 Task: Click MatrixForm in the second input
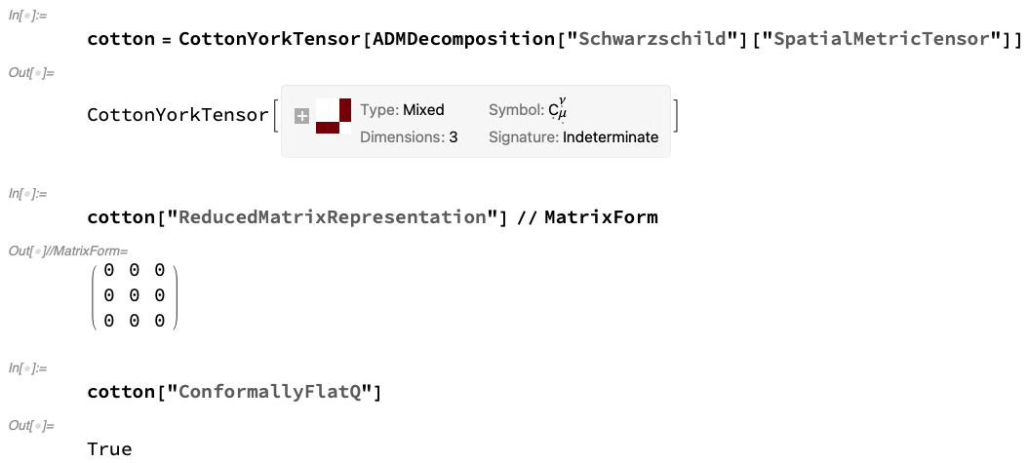601,216
